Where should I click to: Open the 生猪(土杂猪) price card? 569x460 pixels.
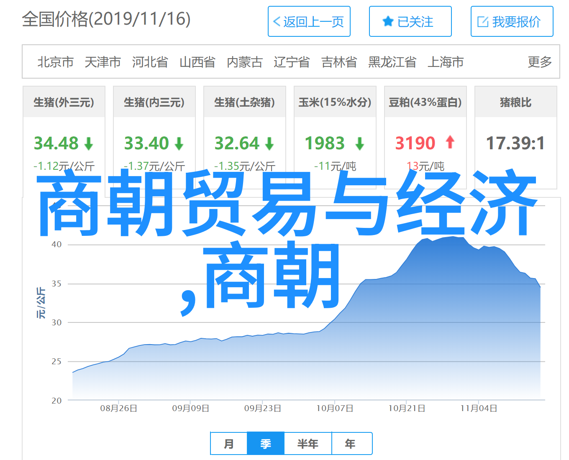tap(245, 137)
